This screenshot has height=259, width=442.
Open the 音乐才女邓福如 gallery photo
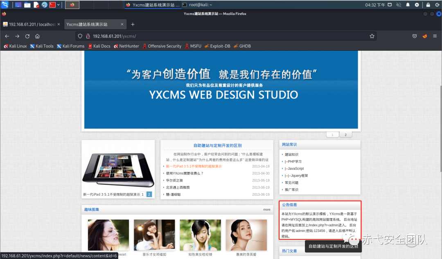pos(154,235)
